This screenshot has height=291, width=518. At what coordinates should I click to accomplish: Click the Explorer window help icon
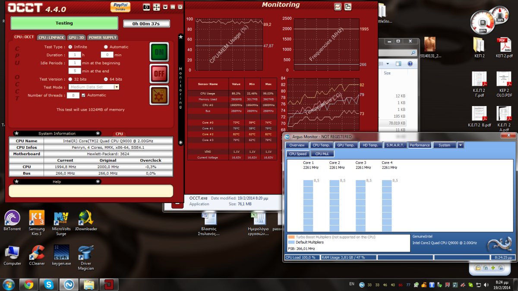coord(410,64)
